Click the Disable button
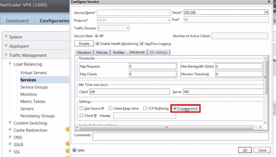 pos(84,44)
